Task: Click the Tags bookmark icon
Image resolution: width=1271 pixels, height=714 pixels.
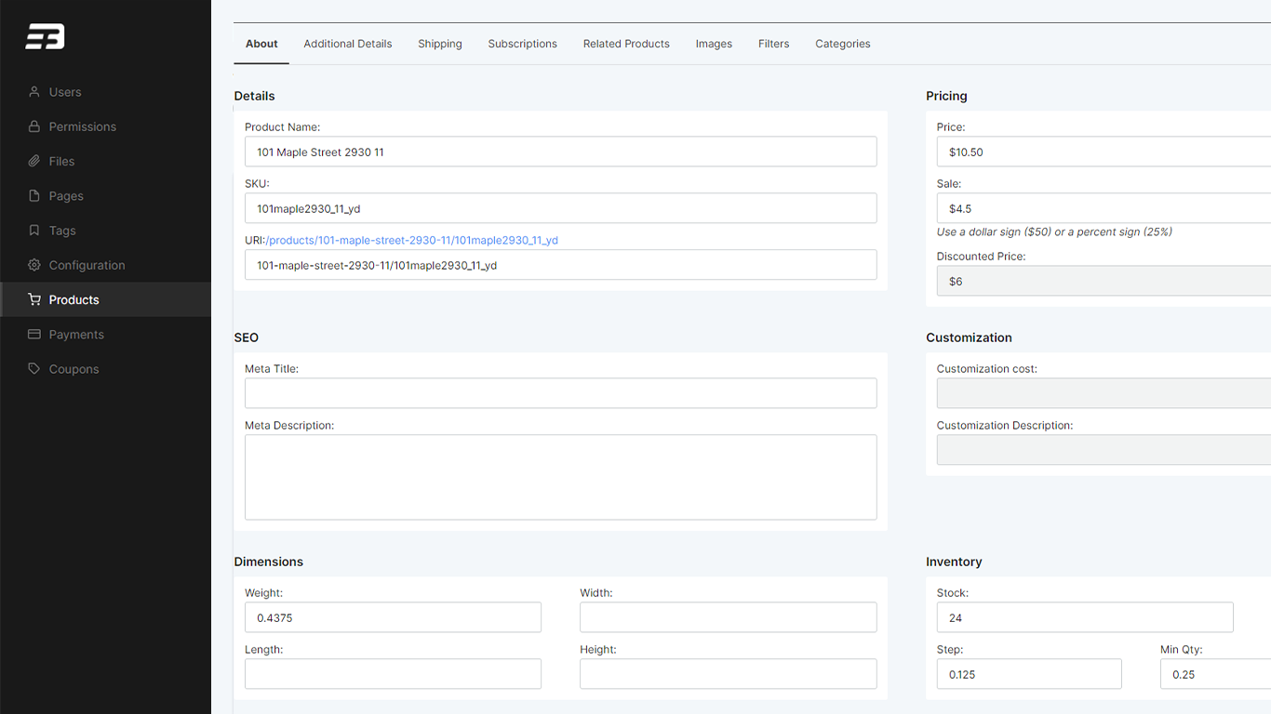Action: [34, 231]
